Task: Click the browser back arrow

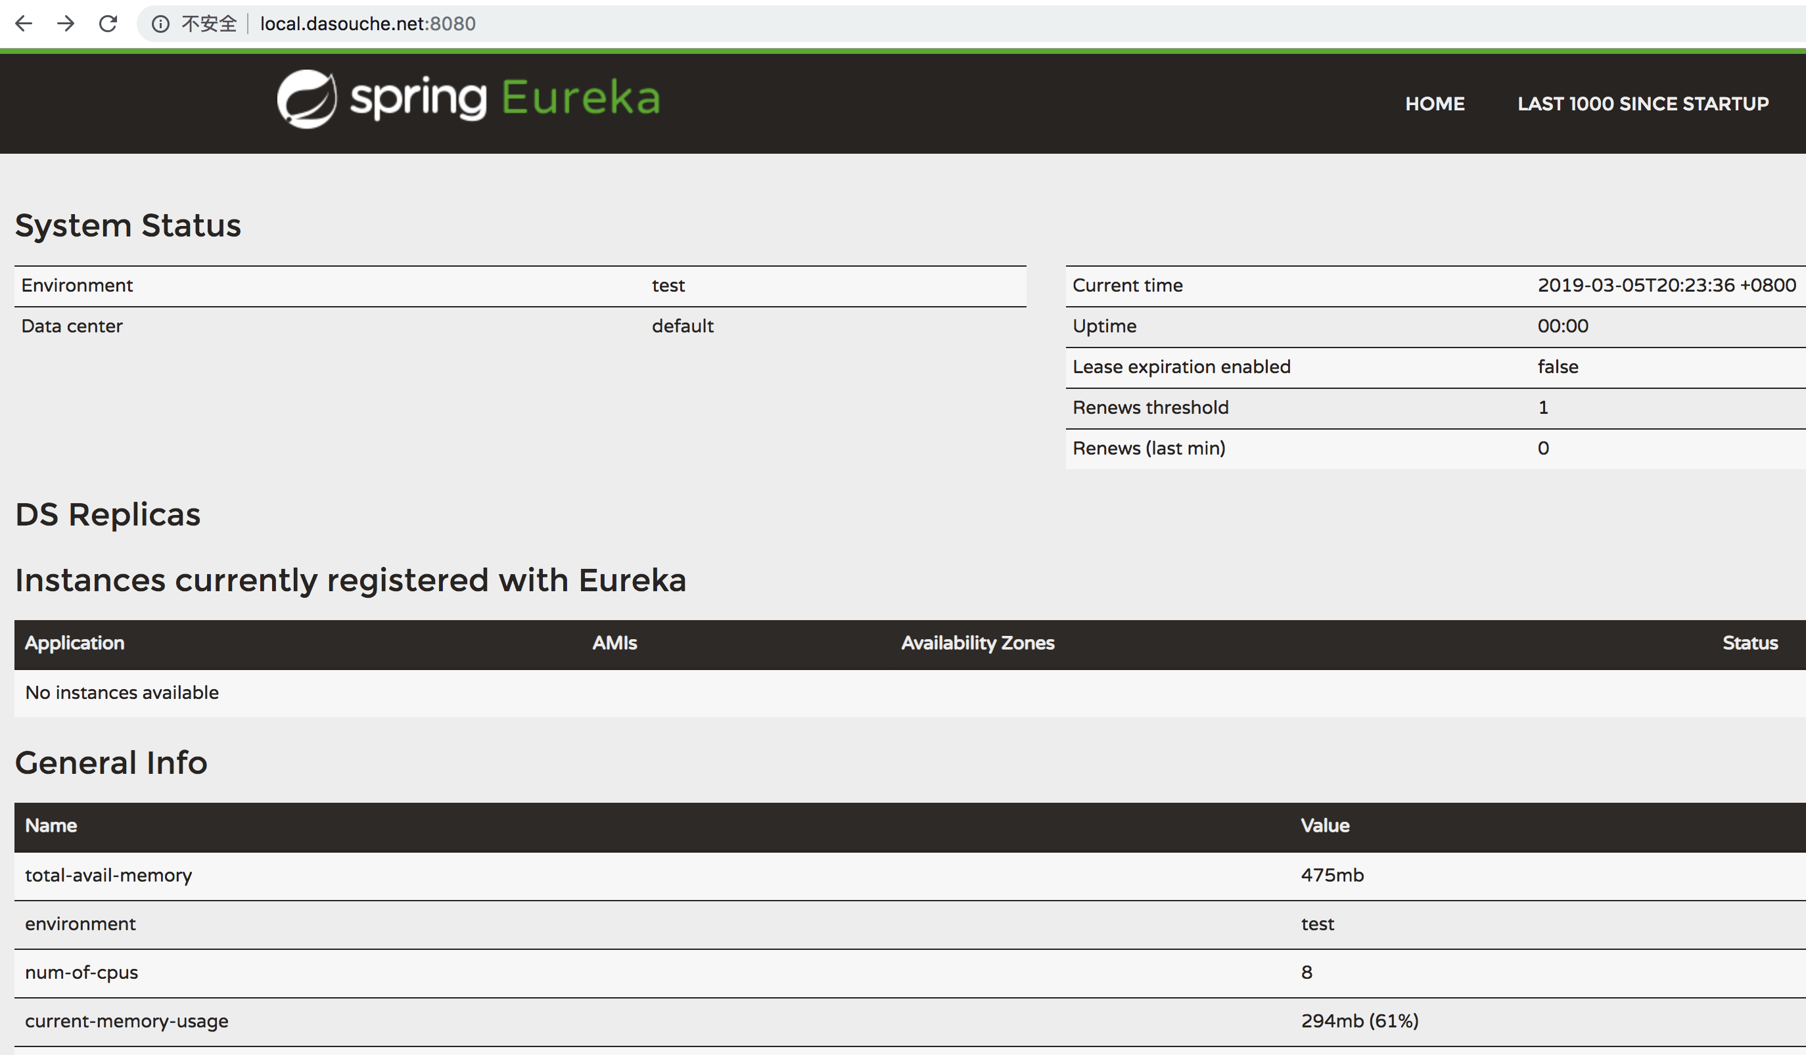Action: tap(24, 24)
